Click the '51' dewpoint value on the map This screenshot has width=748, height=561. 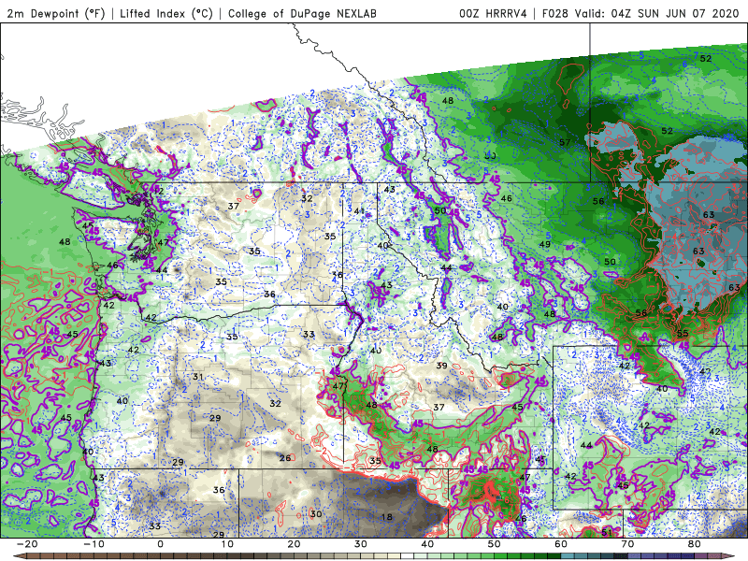click(607, 532)
